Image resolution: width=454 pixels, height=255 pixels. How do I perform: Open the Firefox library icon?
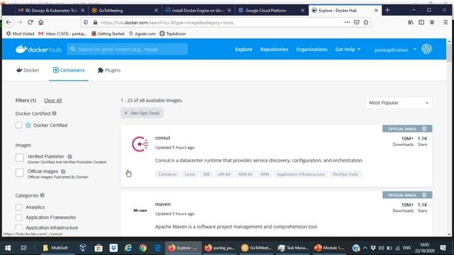[411, 22]
